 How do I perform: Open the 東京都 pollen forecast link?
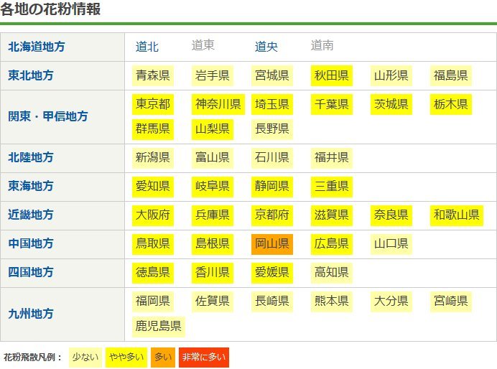point(152,104)
